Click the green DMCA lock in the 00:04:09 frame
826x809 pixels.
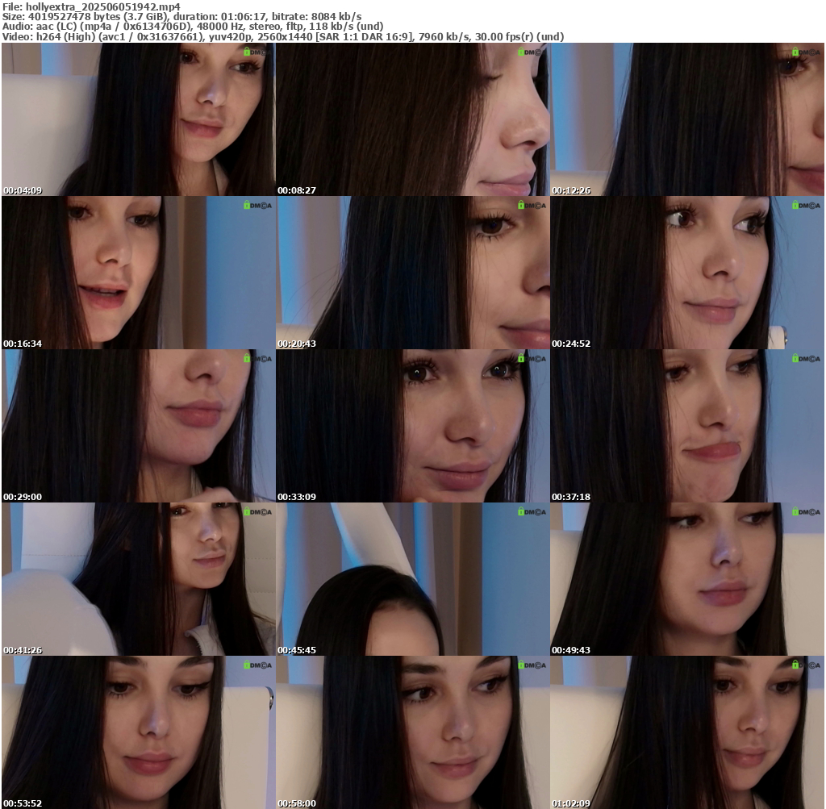pyautogui.click(x=248, y=52)
